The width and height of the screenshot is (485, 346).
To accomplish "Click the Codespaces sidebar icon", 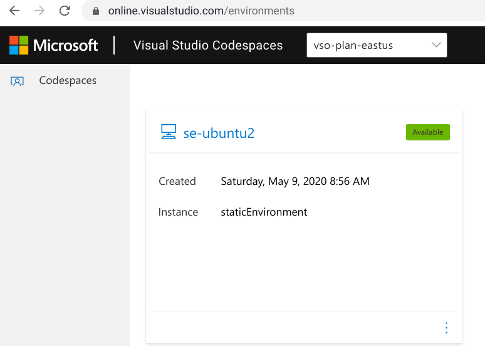I will (x=17, y=81).
